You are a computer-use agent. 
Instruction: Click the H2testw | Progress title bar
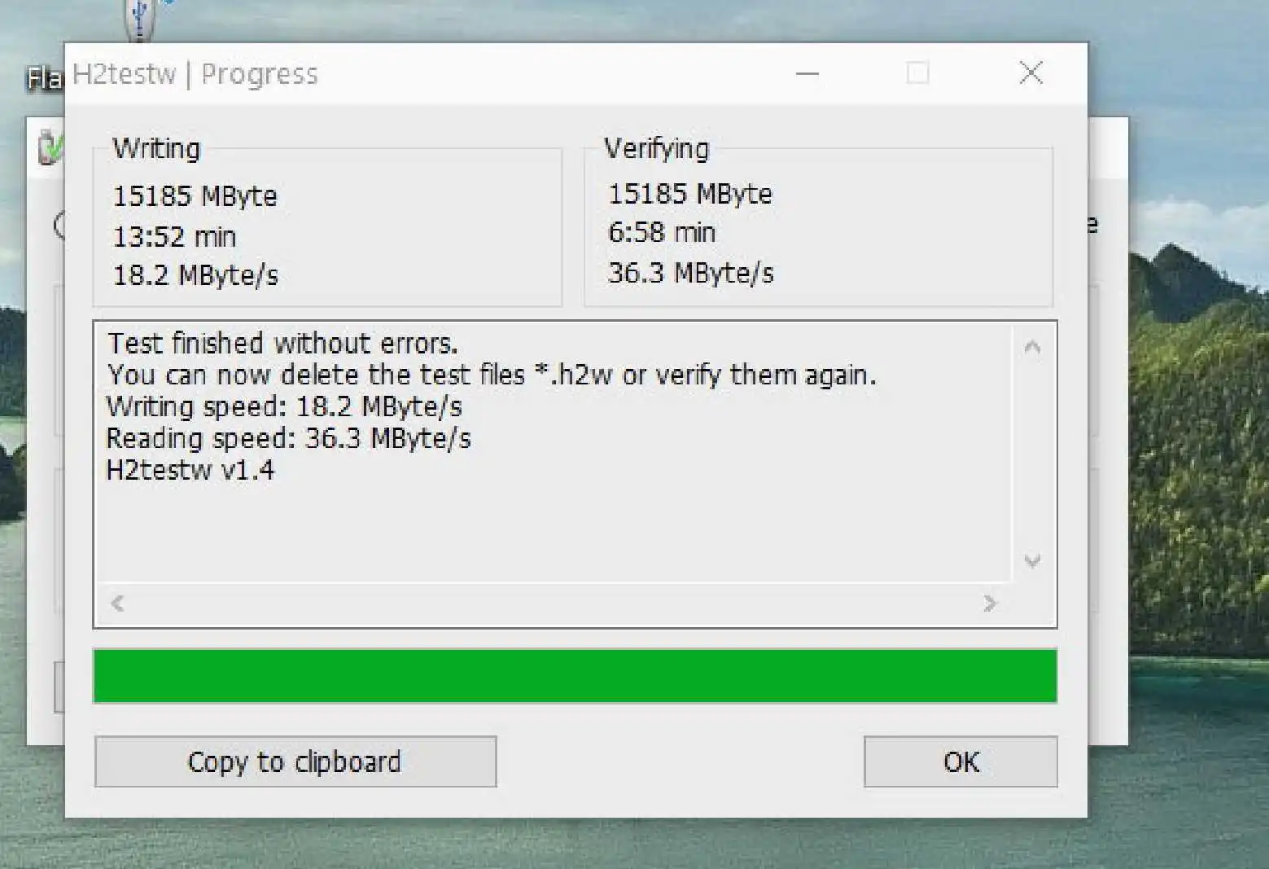423,74
